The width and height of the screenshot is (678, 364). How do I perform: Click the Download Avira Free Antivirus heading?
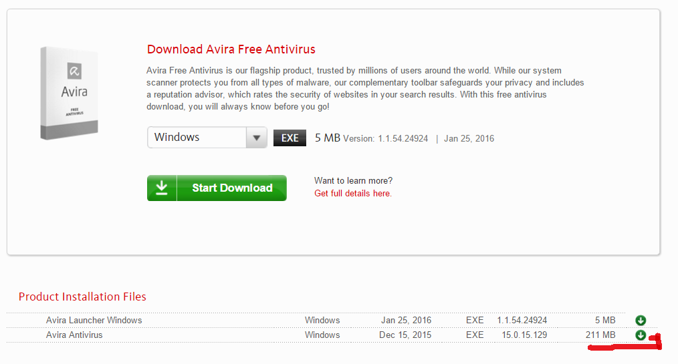(x=231, y=49)
